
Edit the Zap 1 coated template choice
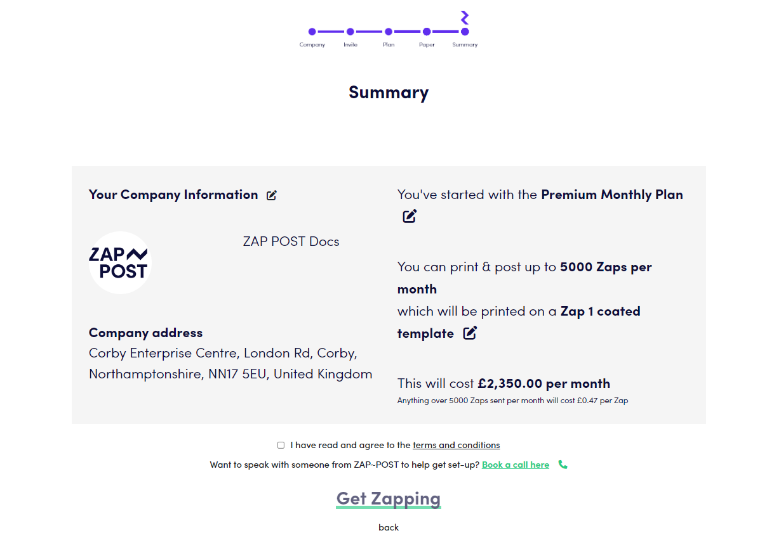pyautogui.click(x=470, y=333)
